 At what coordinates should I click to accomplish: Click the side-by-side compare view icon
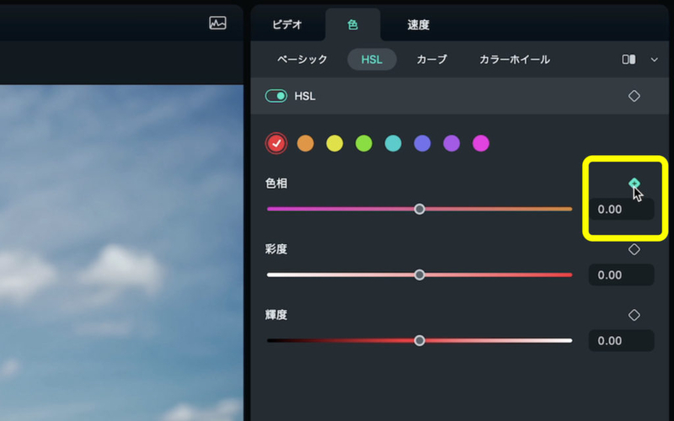pos(629,59)
